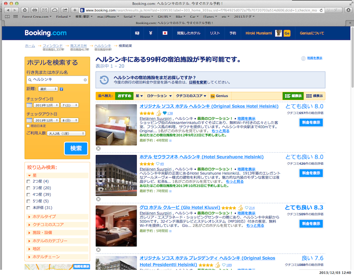Open the check-in day 7 (土) dropdown
354x275 pixels.
point(69,105)
